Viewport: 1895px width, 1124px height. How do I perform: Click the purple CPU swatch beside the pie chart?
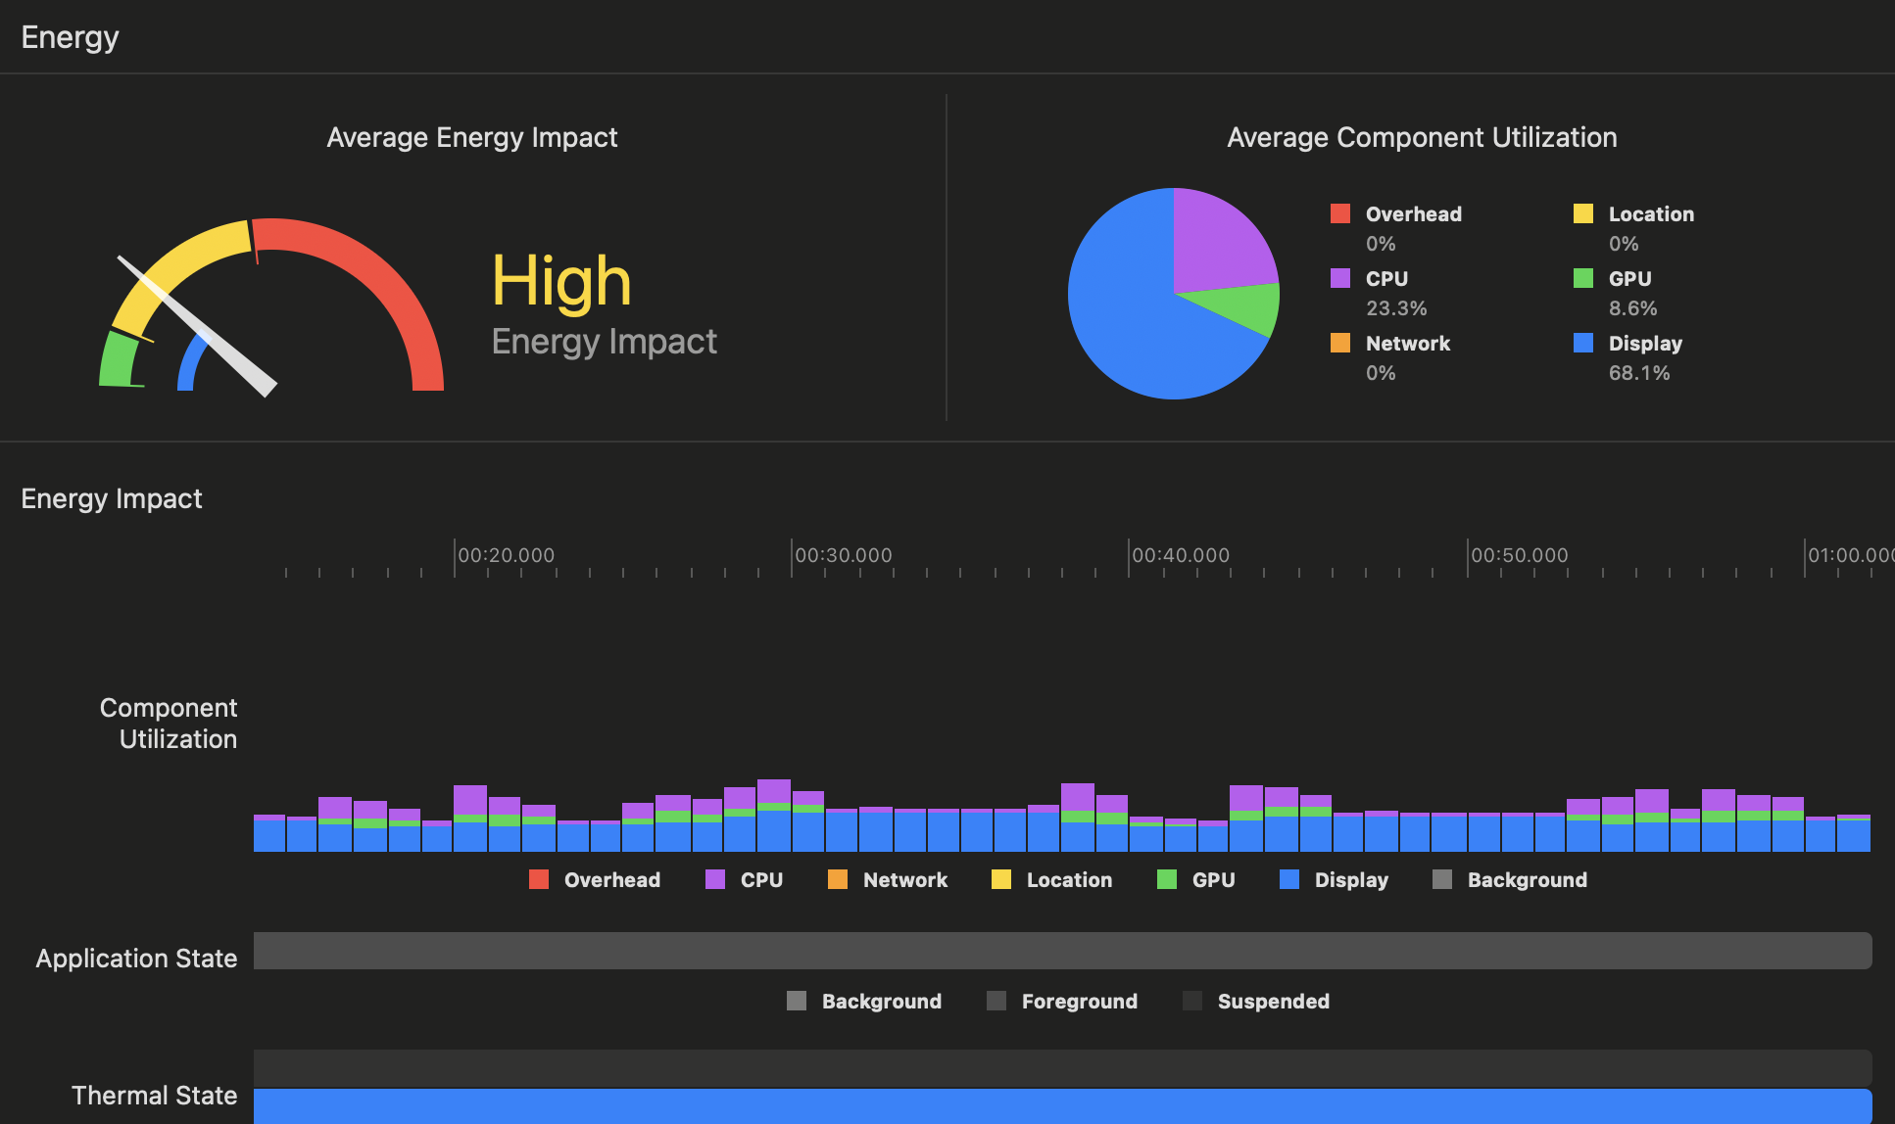point(1339,278)
